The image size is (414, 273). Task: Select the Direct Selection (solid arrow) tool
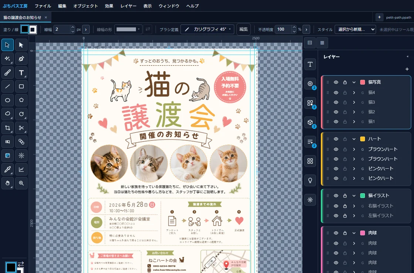[x=21, y=45]
